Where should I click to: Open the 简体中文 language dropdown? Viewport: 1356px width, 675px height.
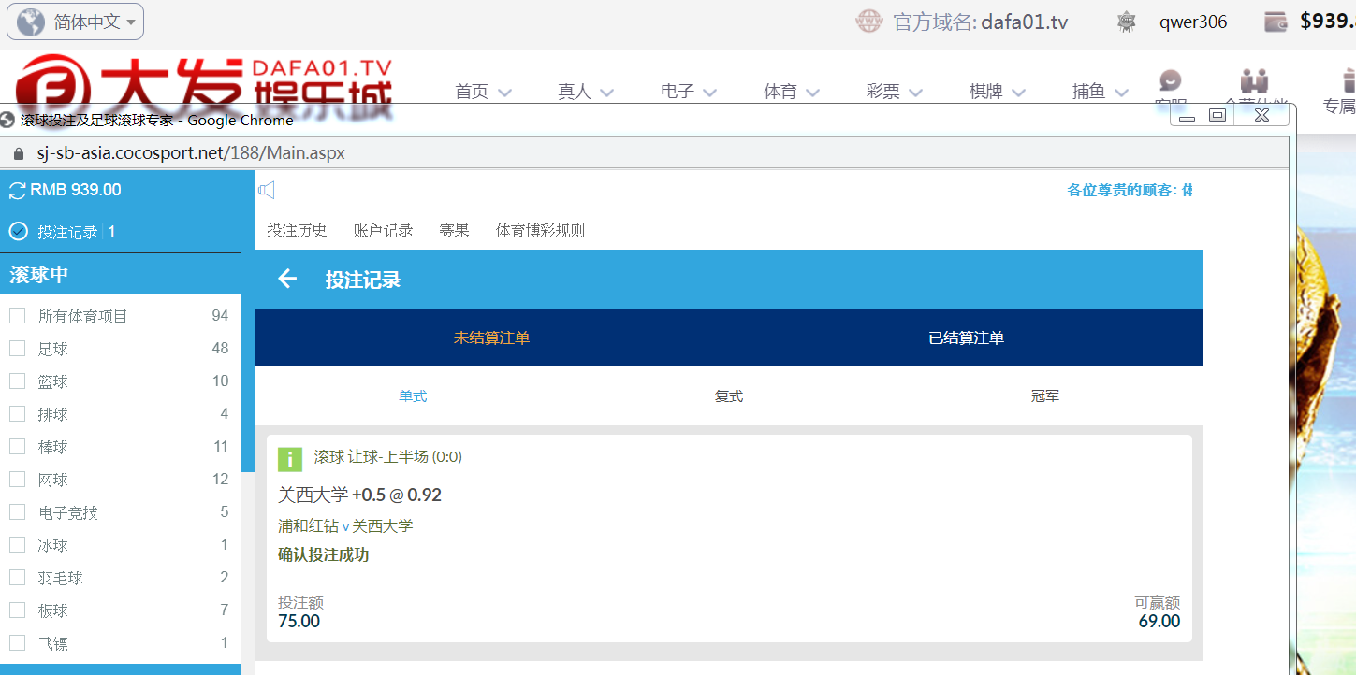76,22
